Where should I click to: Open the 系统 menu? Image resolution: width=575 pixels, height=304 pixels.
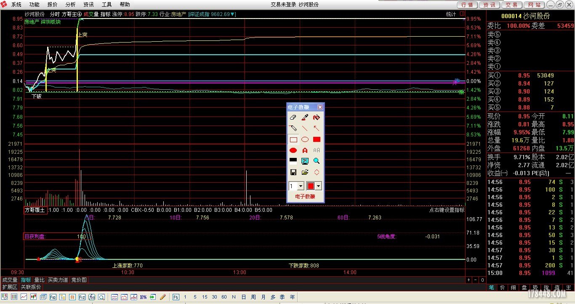(x=16, y=5)
